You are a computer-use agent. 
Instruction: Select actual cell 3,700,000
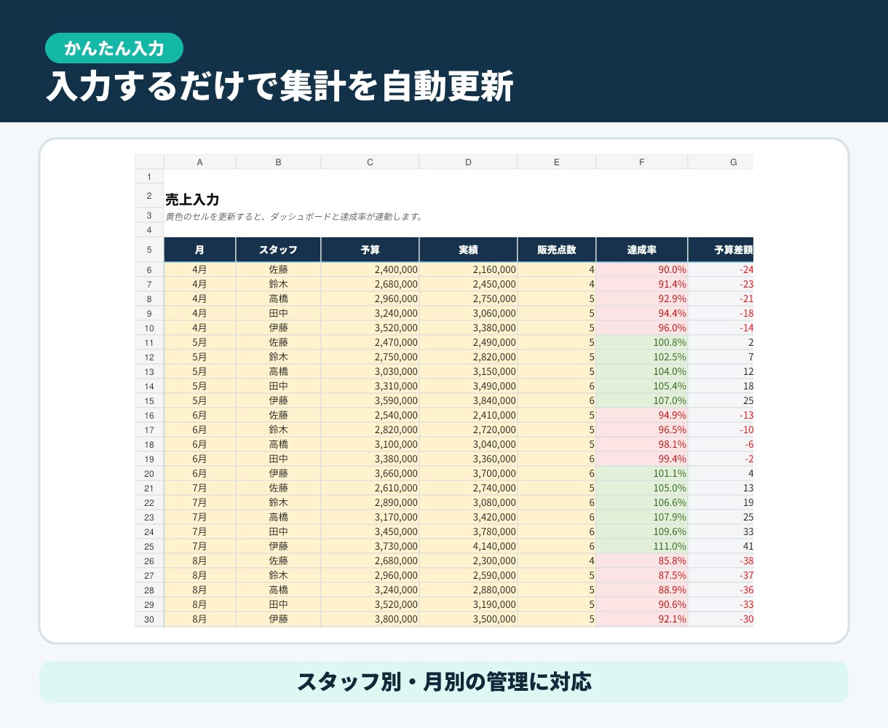[x=468, y=473]
